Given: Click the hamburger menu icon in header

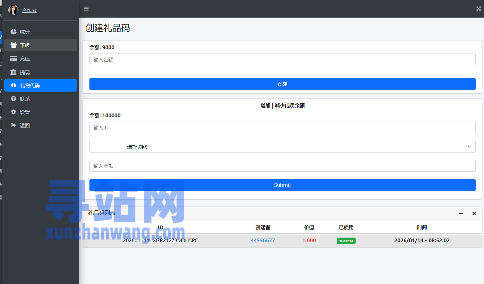Looking at the screenshot, I should coord(86,9).
